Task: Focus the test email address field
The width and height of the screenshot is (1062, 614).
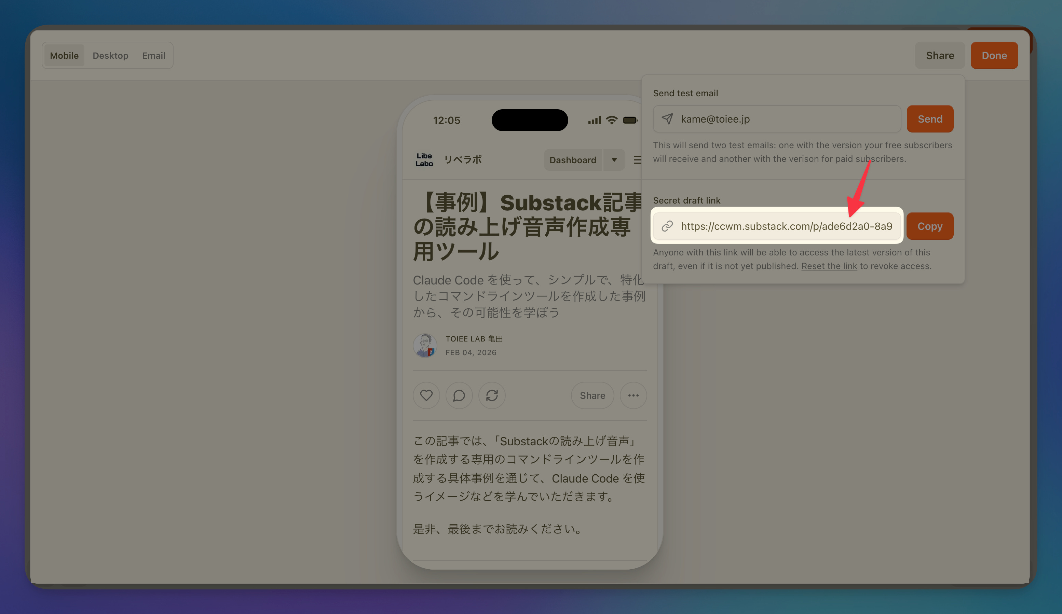Action: (x=777, y=119)
